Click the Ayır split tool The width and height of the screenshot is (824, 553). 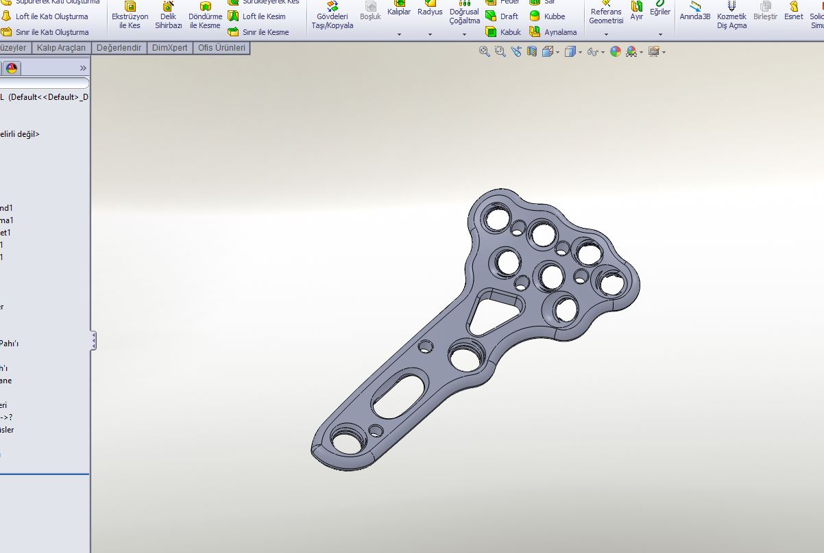point(637,12)
